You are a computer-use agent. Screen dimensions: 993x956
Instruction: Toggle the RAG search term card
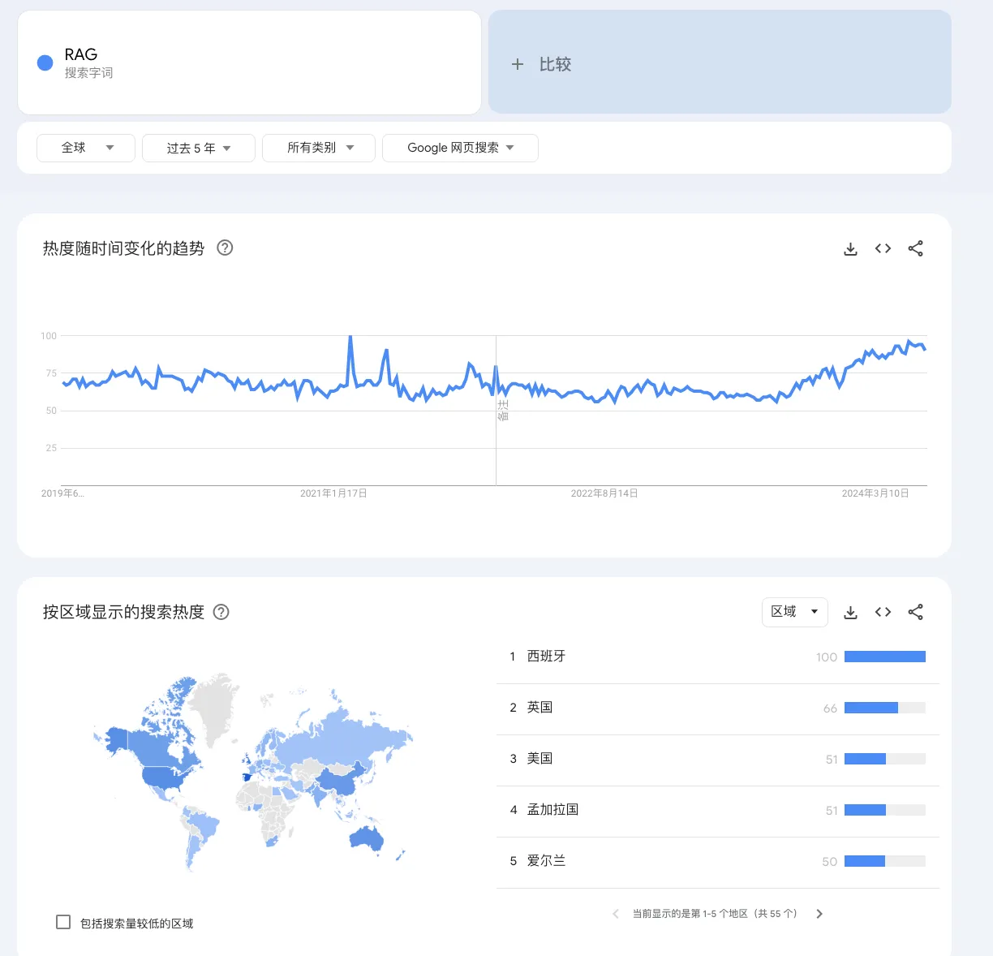tap(249, 62)
